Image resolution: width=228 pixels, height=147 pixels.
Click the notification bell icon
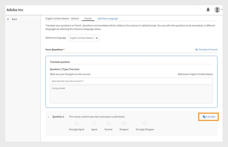pyautogui.click(x=208, y=10)
